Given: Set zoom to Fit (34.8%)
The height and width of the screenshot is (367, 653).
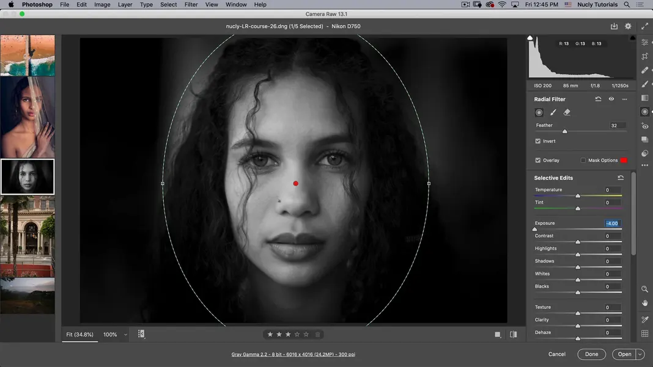Looking at the screenshot, I should click(79, 335).
